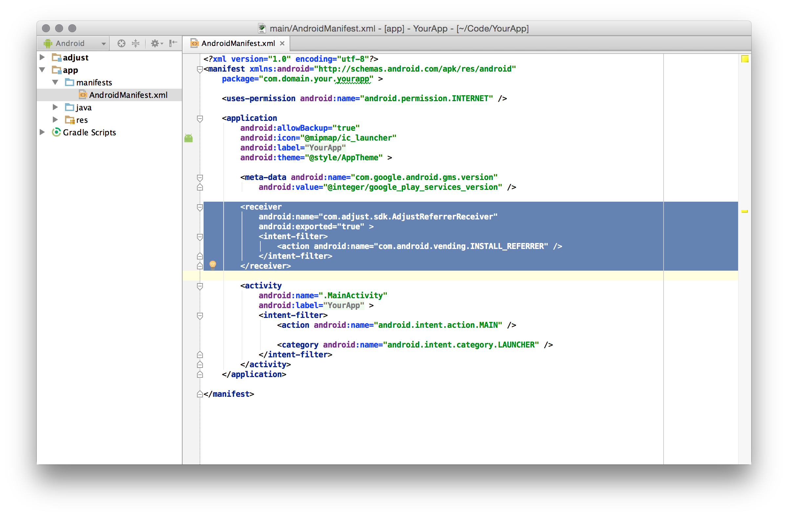Select AndroidManifest.xml in project tree
Viewport: 788px width, 517px height.
click(128, 95)
